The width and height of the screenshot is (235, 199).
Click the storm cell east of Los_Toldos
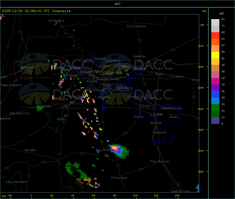[119, 151]
